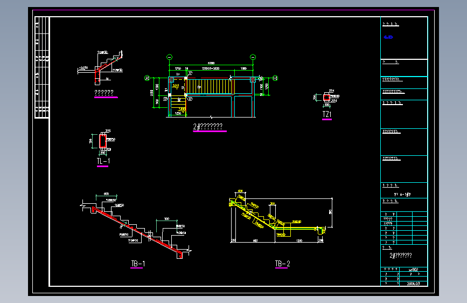Screen dimensions: 467x303
Task: Click the 900 dimension in TB-1 detail
Action: coord(167,218)
